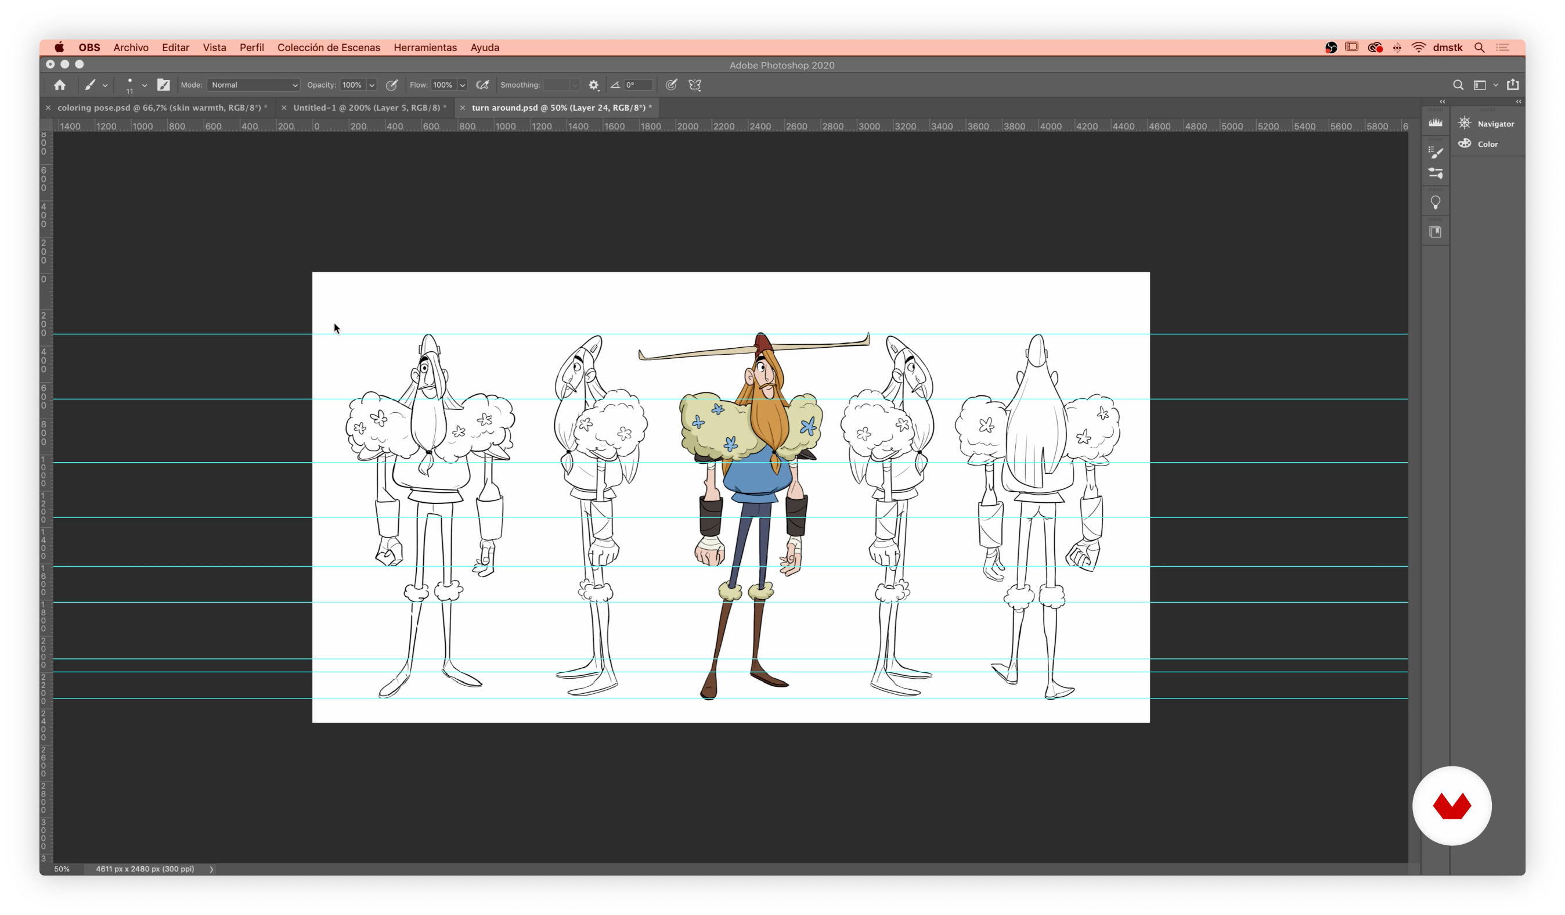1565x915 pixels.
Task: Open the Learn panel lightbulb icon
Action: point(1436,201)
